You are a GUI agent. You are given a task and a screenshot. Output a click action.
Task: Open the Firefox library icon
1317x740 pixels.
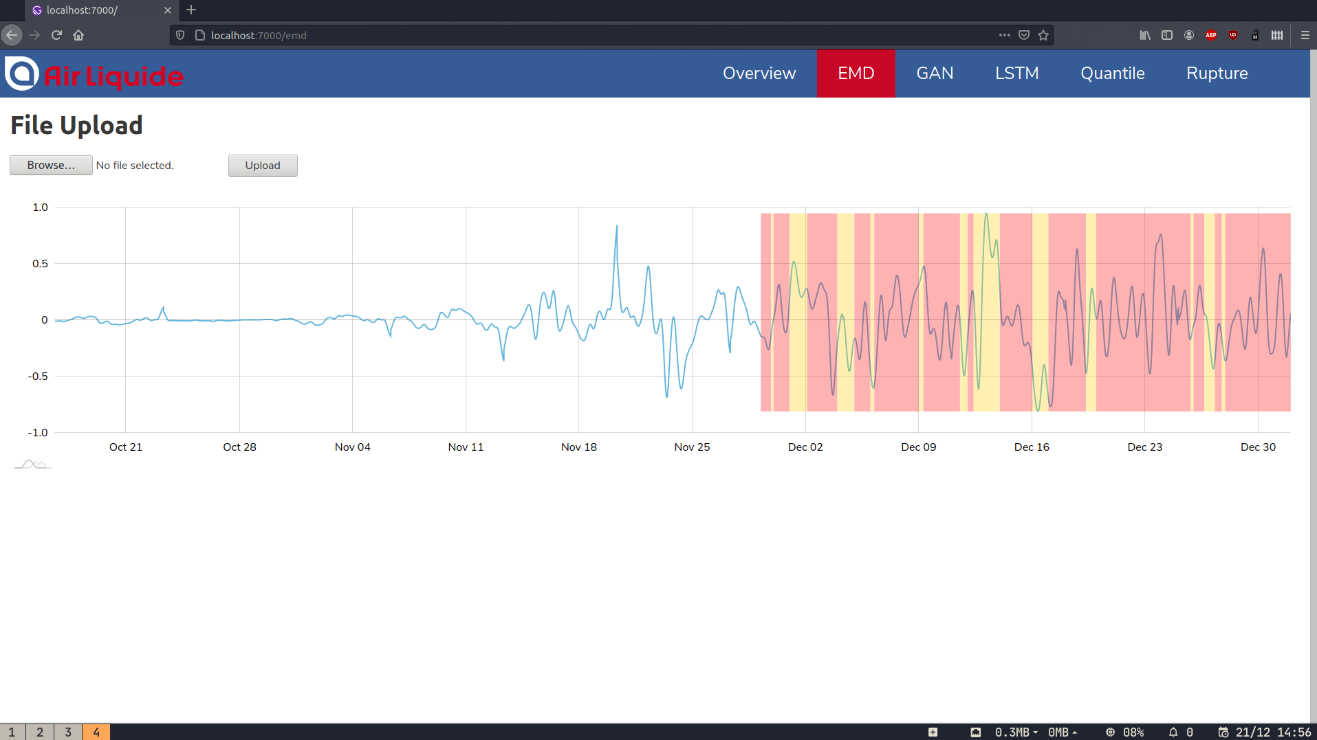tap(1145, 35)
